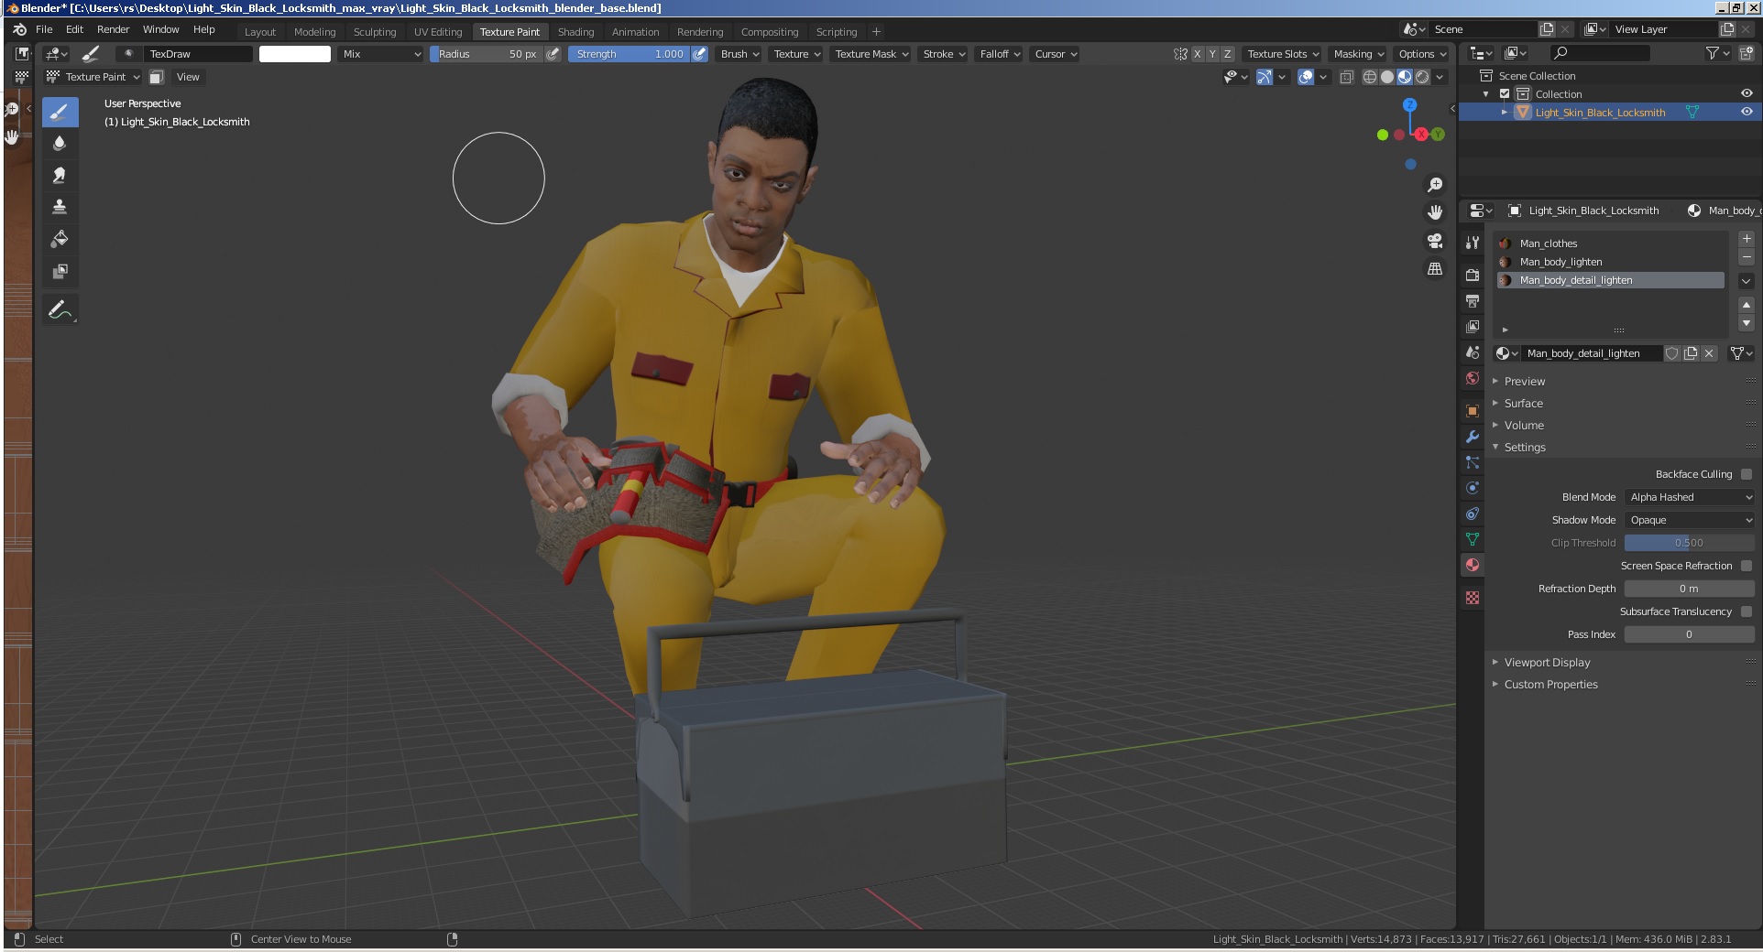Remove the selected material slot

pos(1747,257)
